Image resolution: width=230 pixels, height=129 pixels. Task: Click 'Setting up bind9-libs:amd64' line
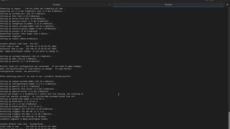click(x=24, y=99)
